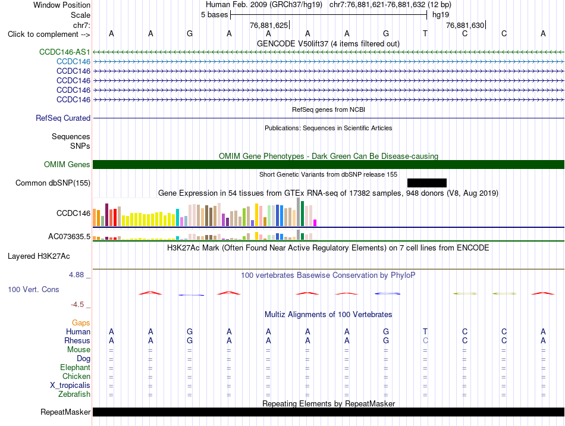The height and width of the screenshot is (426, 565).
Task: Click the Gaps alignment label
Action: (x=81, y=323)
